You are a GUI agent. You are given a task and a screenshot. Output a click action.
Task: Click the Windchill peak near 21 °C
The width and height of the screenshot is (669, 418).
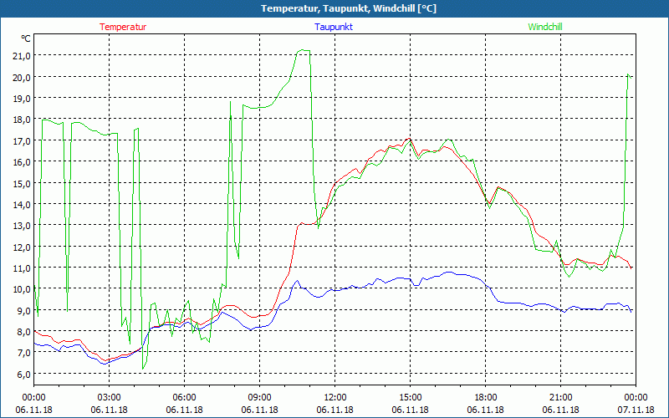click(304, 50)
